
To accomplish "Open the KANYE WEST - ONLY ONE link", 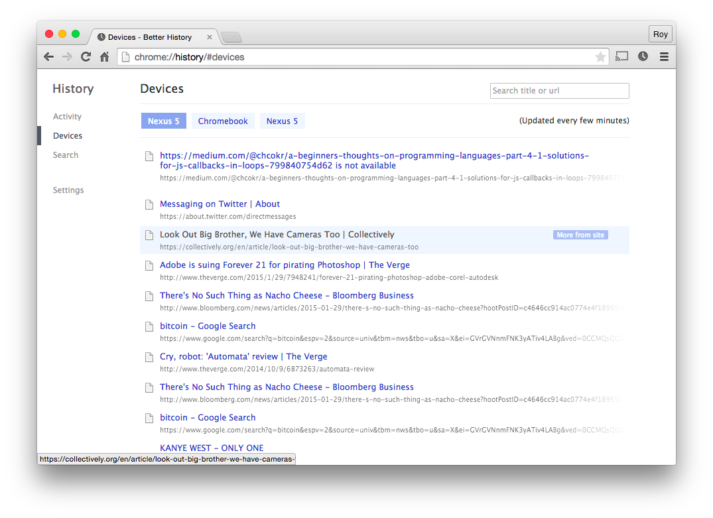I will (212, 448).
